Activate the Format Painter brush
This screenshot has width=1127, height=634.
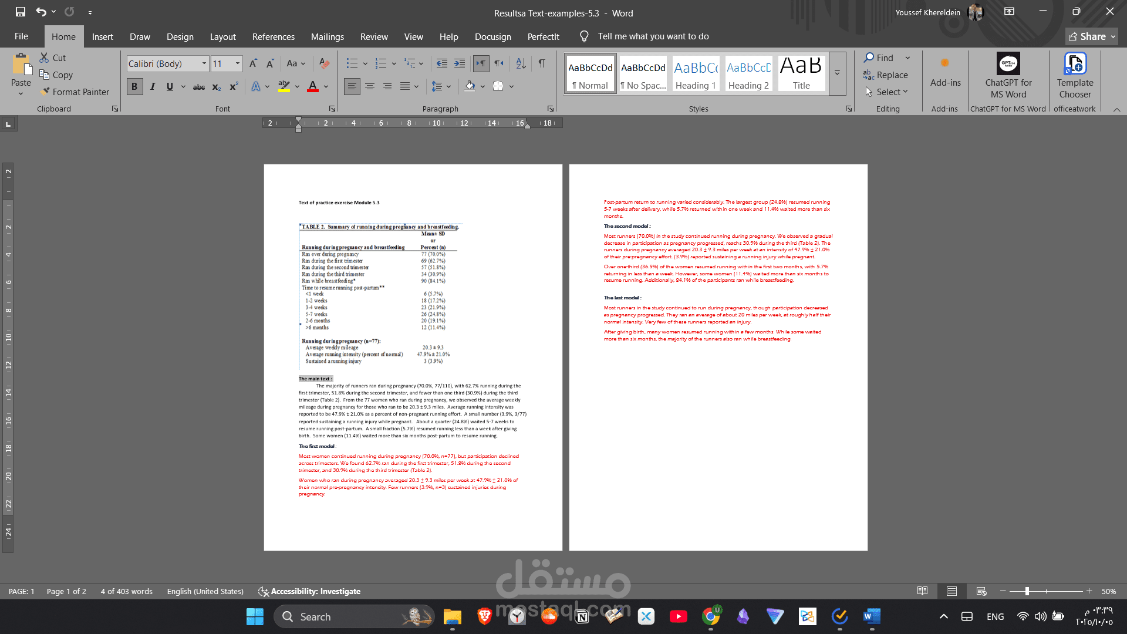45,92
